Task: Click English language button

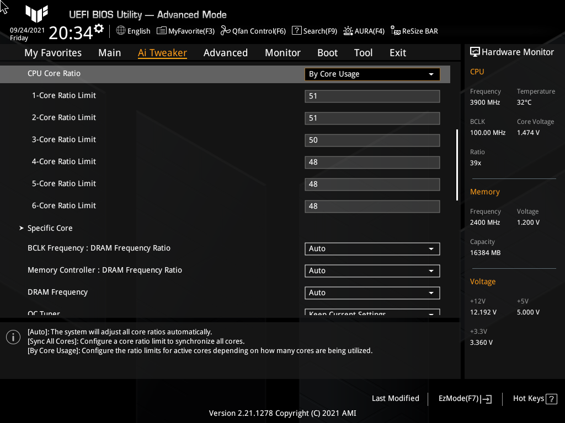Action: tap(134, 31)
